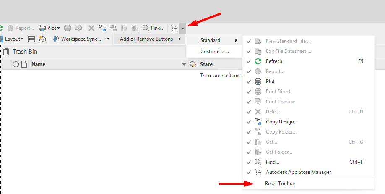385x194 pixels.
Task: Click the Print Preview toolbar icon
Action: tap(78, 28)
